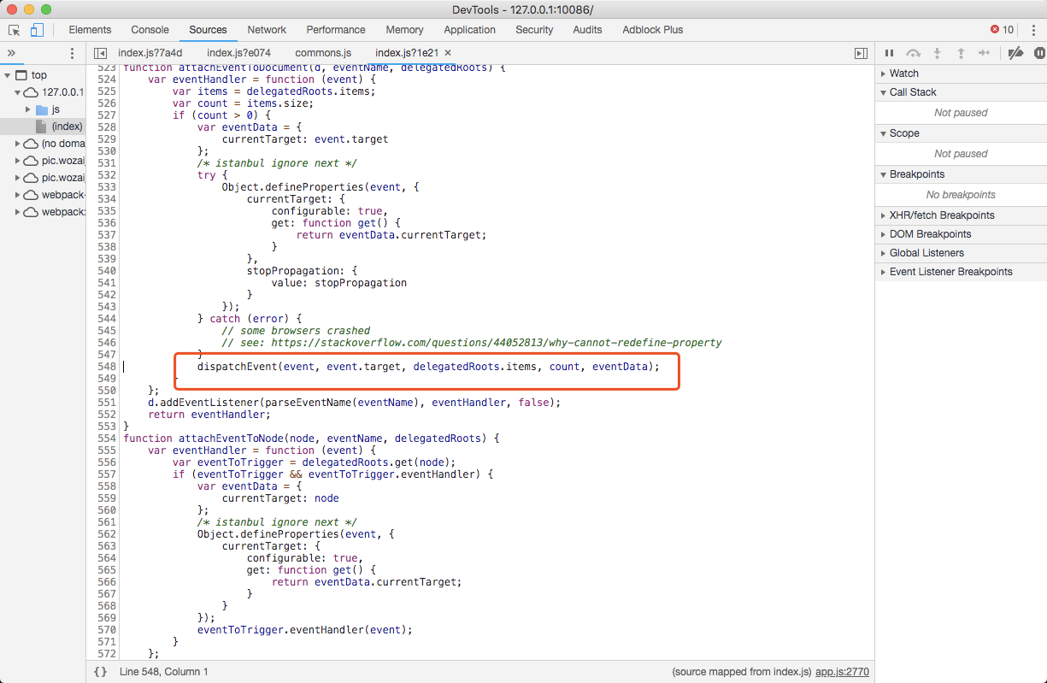
Task: Click line number 548 gutter
Action: [106, 367]
